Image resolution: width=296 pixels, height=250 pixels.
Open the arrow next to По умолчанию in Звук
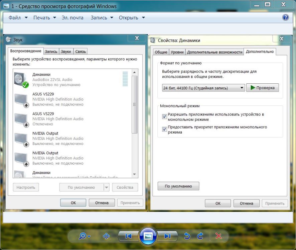107,187
